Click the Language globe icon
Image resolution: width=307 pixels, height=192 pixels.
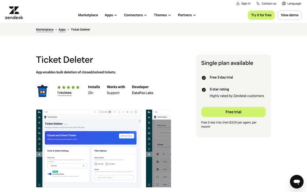pyautogui.click(x=284, y=3)
